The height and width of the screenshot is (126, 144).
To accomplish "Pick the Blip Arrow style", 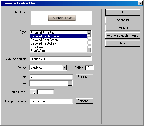I will 58,47.
